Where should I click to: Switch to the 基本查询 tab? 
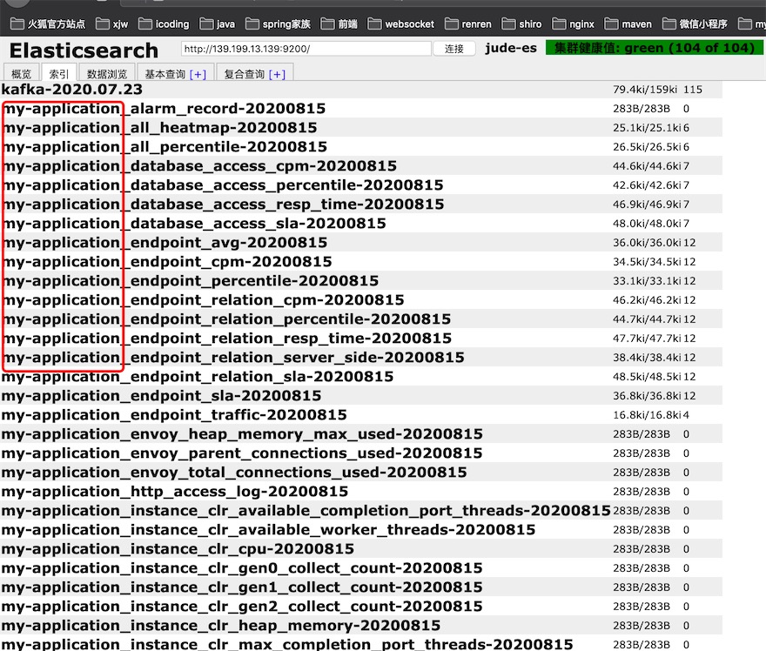pyautogui.click(x=165, y=74)
